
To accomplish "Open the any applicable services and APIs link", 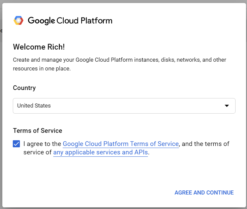I will 100,152.
